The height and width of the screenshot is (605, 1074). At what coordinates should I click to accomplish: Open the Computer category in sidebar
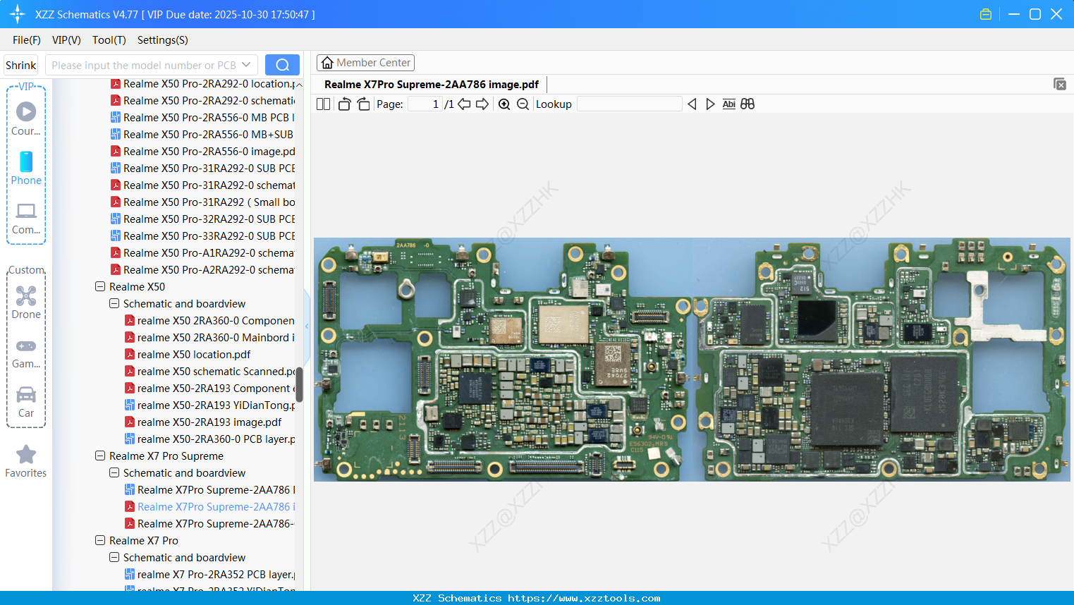[26, 217]
